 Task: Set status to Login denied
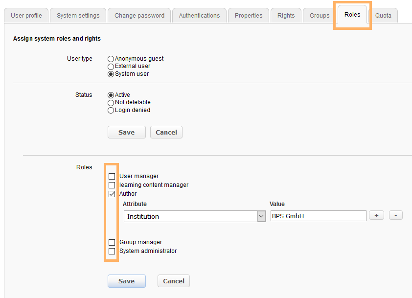click(x=111, y=110)
